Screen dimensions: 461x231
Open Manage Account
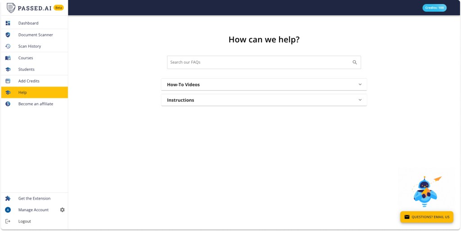[x=33, y=210]
